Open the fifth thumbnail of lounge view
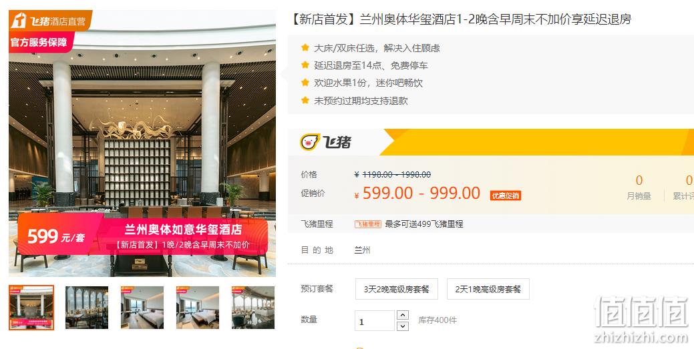Screen dimensions: 694x349 pos(253,308)
